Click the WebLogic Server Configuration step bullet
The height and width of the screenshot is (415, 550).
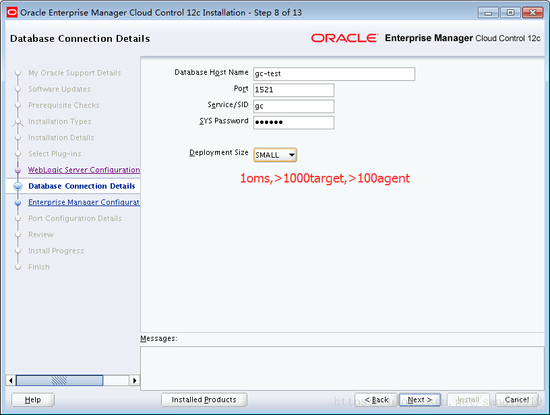(18, 170)
